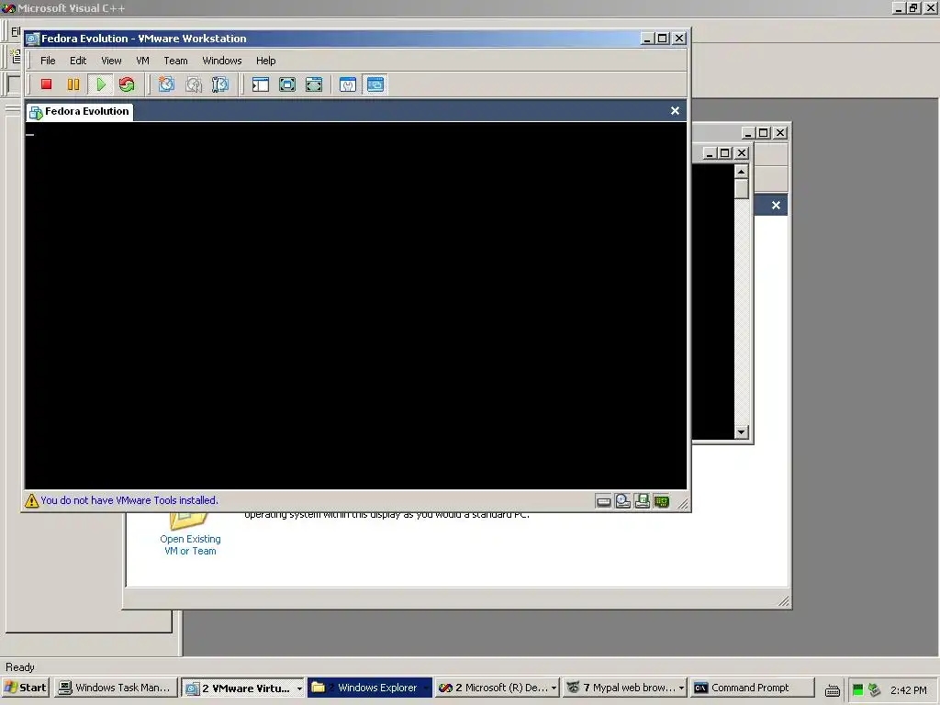Viewport: 940px width, 705px height.
Task: Click the yellow warning triangle icon
Action: 31,500
